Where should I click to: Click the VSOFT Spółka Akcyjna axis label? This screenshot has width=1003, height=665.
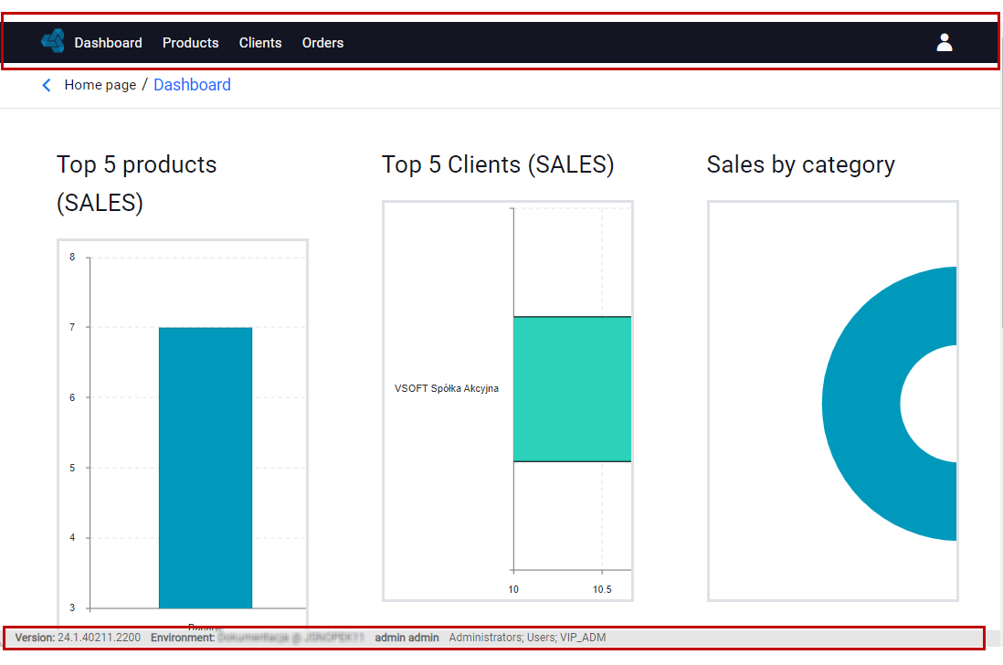point(447,388)
